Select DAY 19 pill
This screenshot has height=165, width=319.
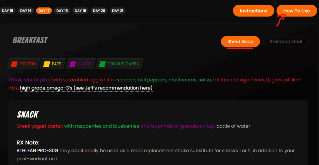[80, 11]
